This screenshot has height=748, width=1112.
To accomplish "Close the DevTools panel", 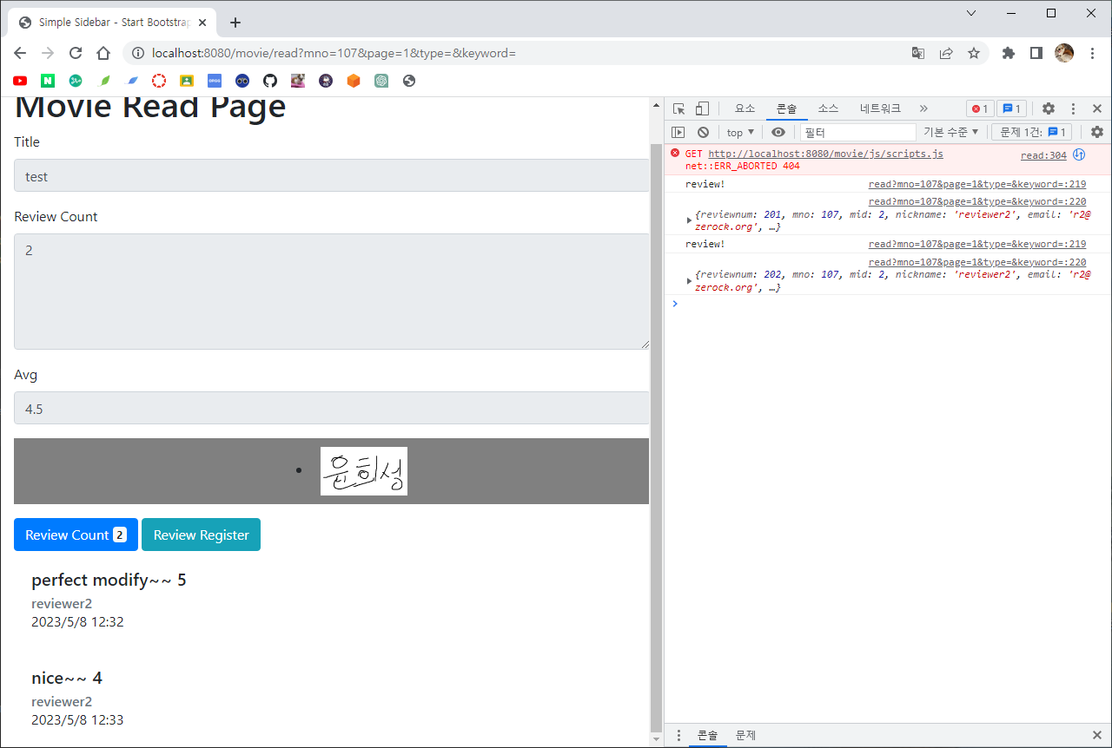I will click(x=1097, y=108).
